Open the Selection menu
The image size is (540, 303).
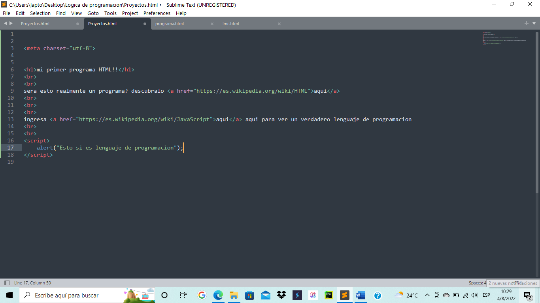(40, 13)
